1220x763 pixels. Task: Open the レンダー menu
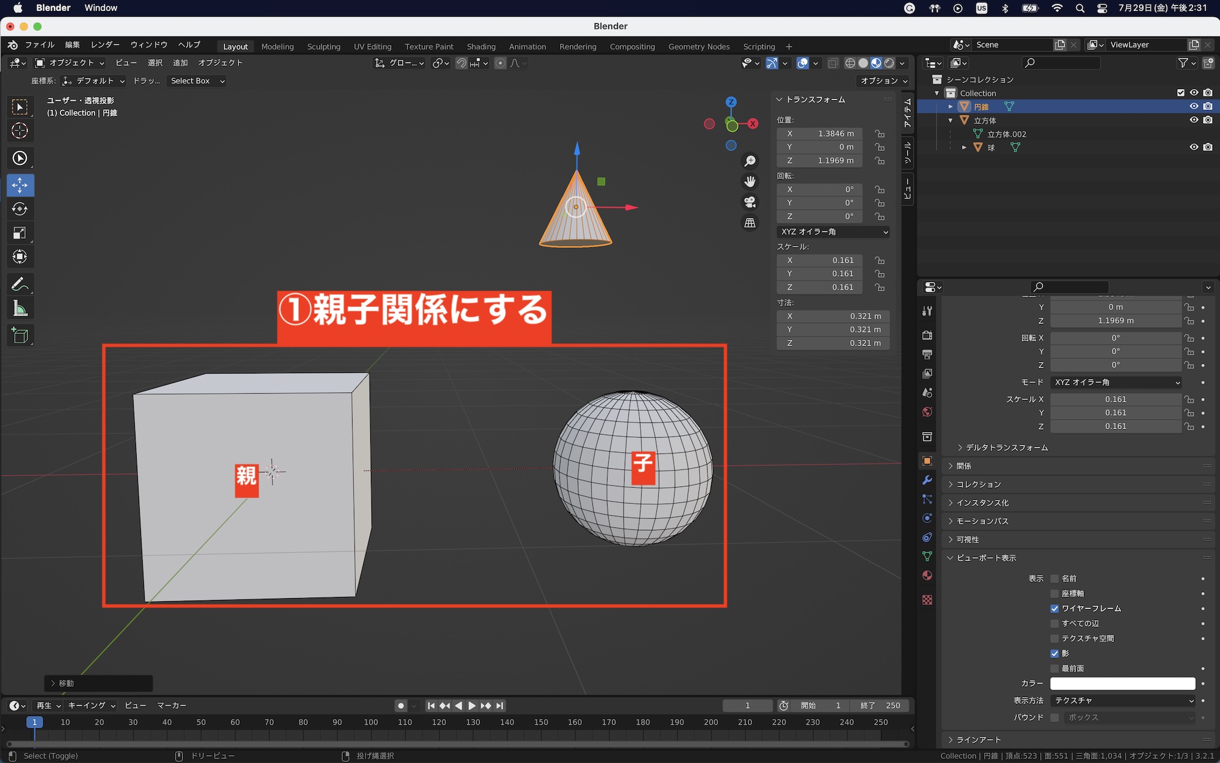(x=105, y=45)
